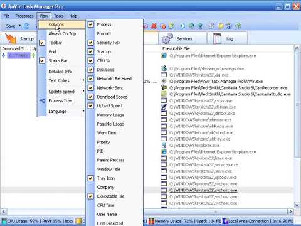
Task: Toggle the CPU % column checkbox
Action: [90, 61]
